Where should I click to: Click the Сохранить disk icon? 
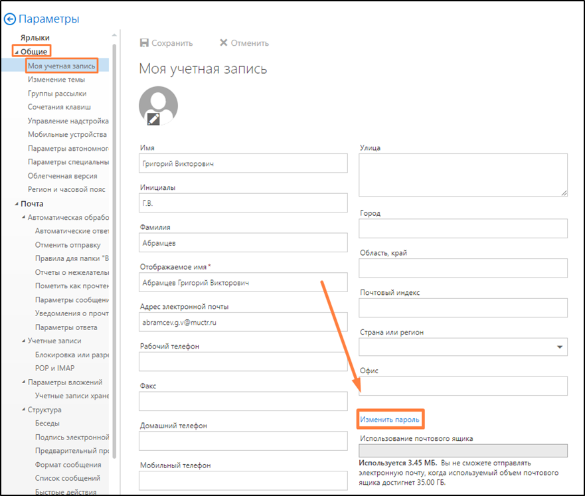[x=144, y=43]
